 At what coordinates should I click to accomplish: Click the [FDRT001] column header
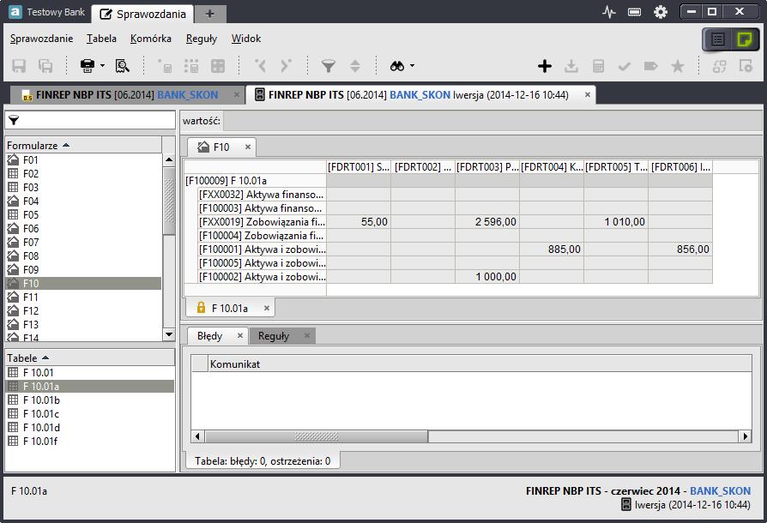tap(359, 167)
